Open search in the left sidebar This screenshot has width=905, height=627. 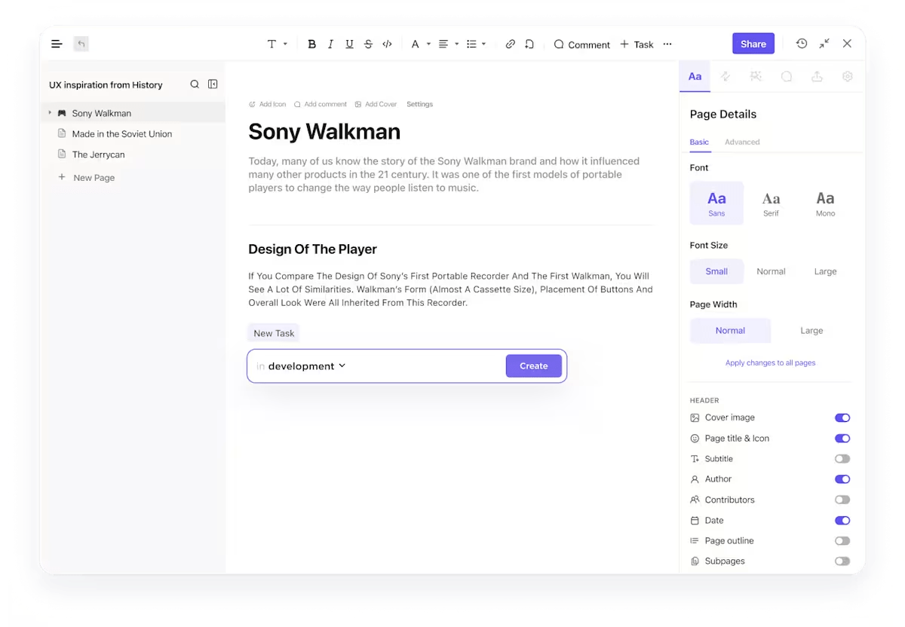pyautogui.click(x=195, y=84)
